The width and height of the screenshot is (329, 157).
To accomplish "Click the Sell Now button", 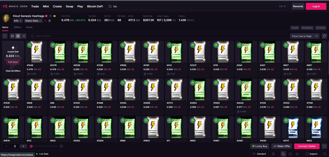I will (13, 62).
